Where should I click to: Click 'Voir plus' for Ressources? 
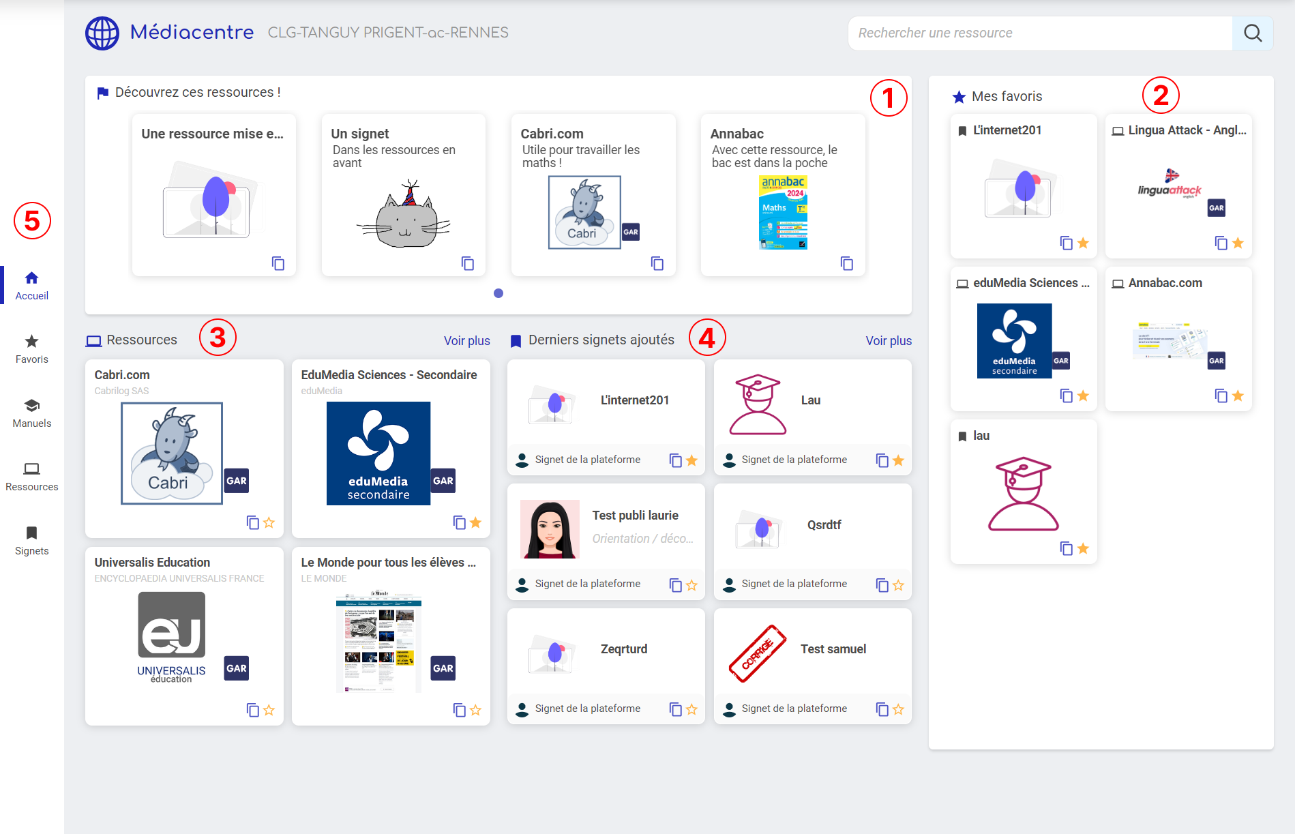click(x=467, y=340)
